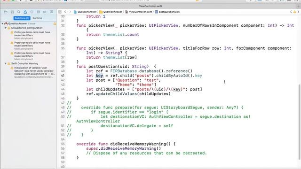Open the Test navigator
Screen dimensions: 301x169
(32, 12)
